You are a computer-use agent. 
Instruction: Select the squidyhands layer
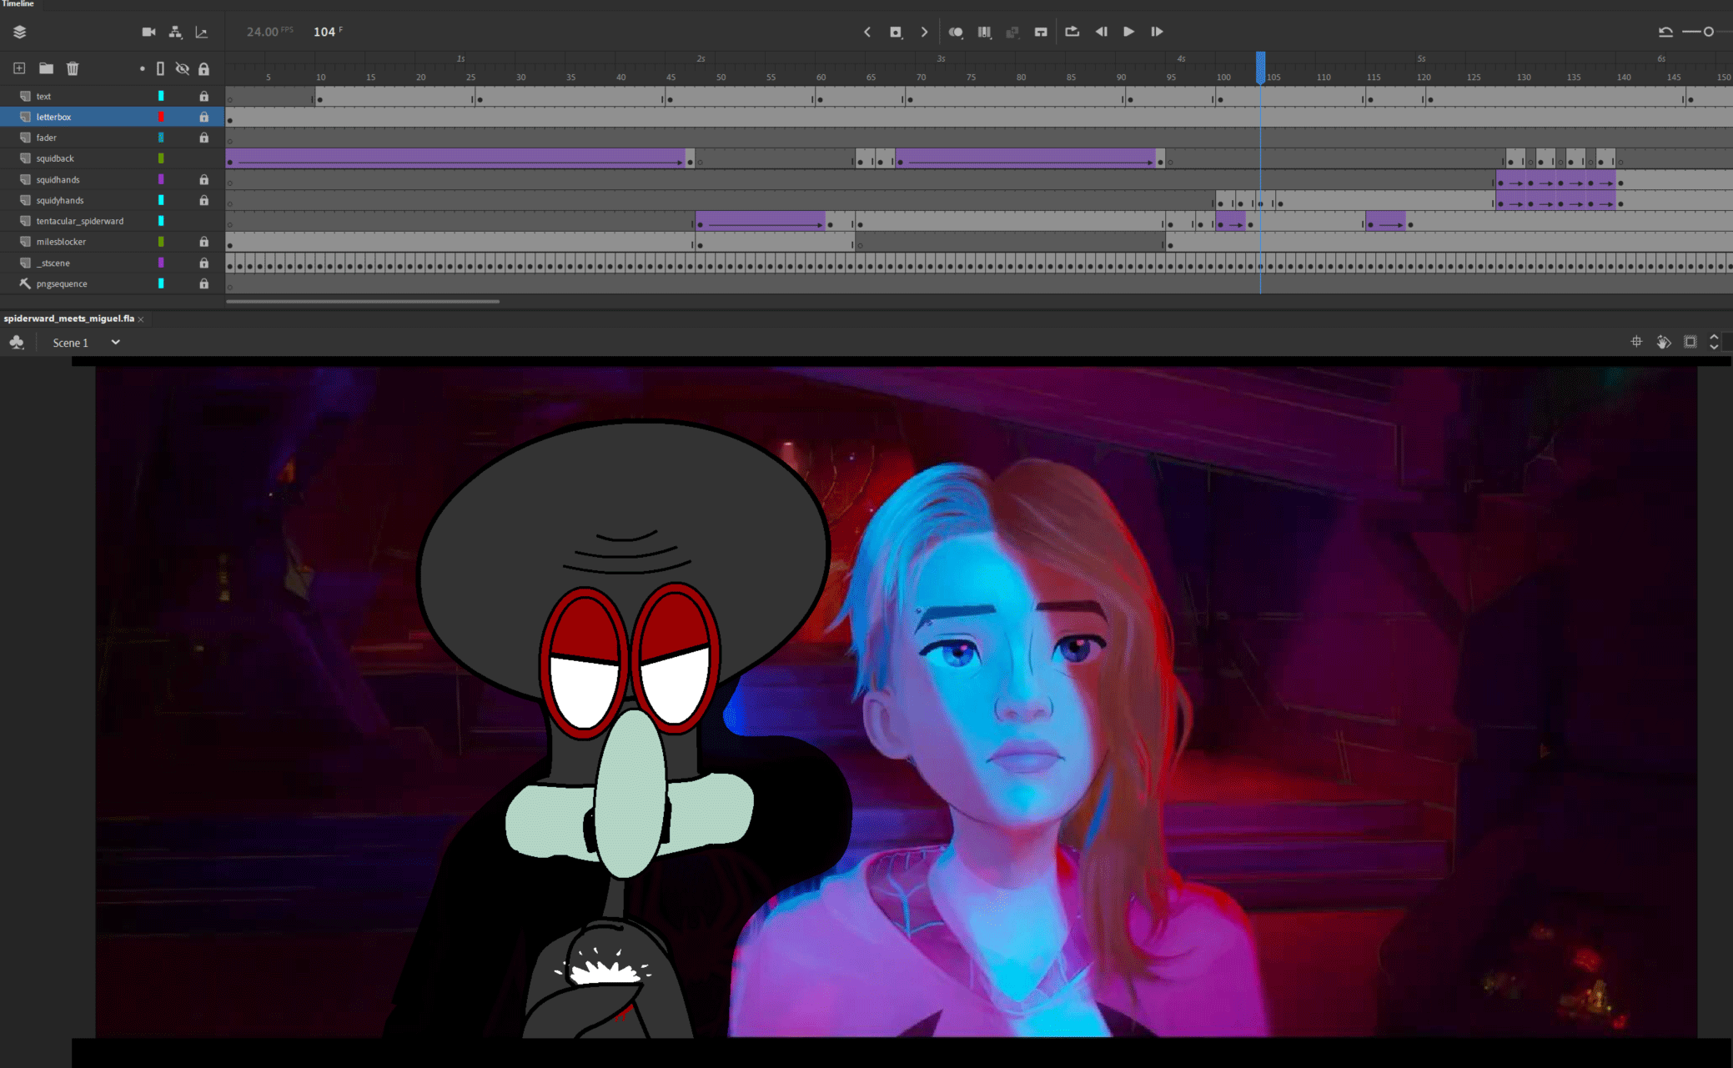[59, 200]
